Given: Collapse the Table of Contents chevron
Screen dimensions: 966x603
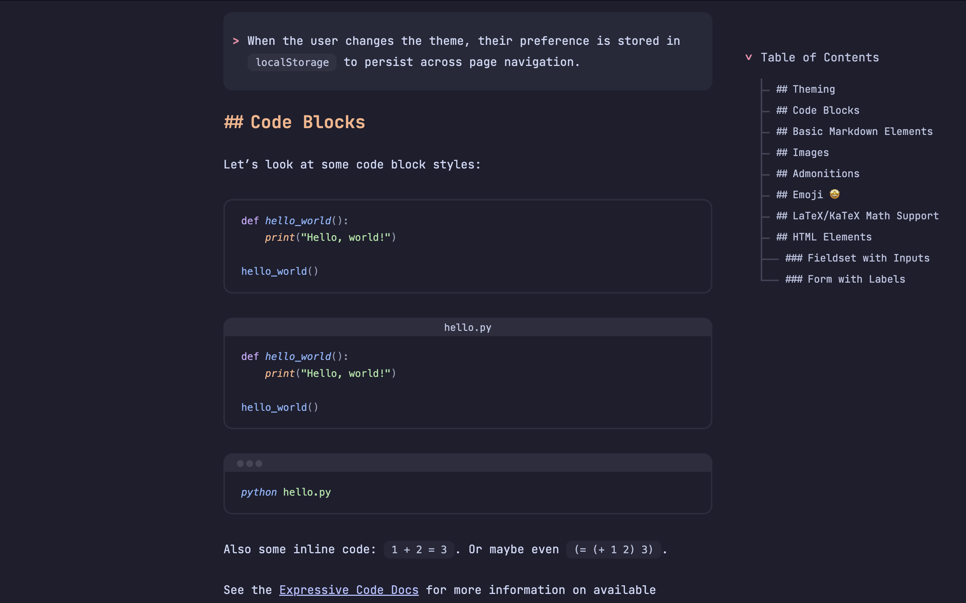Looking at the screenshot, I should [749, 57].
